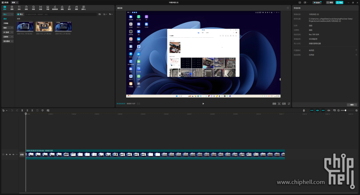Viewport: 360px width, 195px height.
Task: Open the Templates (模板) tab
Action: coord(76,8)
